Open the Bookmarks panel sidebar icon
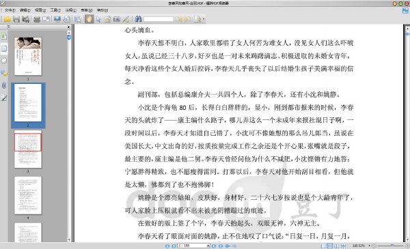Image resolution: width=410 pixels, height=249 pixels. pyautogui.click(x=4, y=35)
